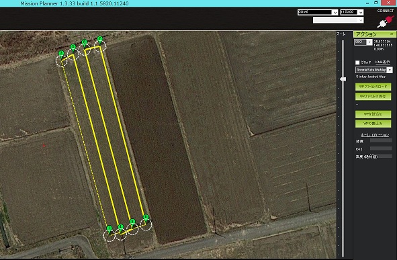
Task: Click the CONNECT plug icon
Action: pos(386,21)
